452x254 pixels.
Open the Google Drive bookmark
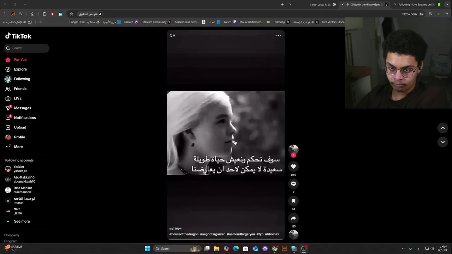(84, 22)
